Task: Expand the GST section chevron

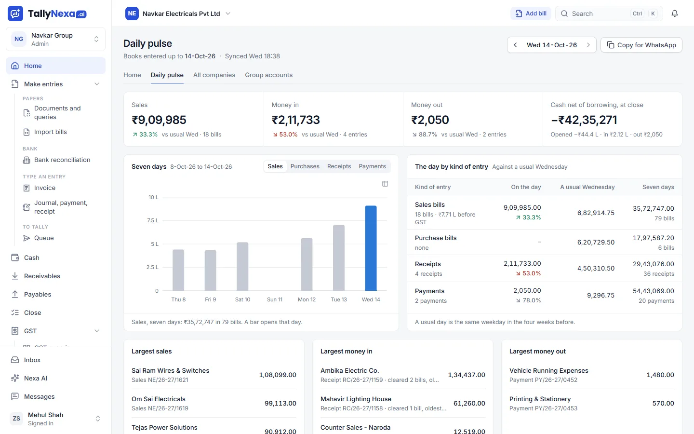Action: tap(97, 331)
